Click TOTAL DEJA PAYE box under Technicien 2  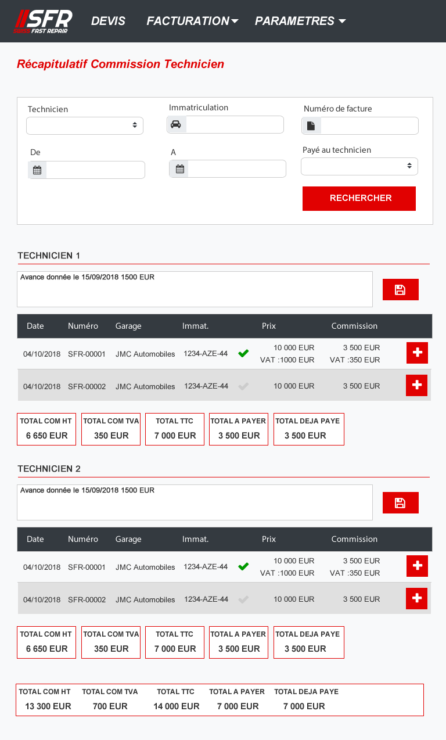308,642
